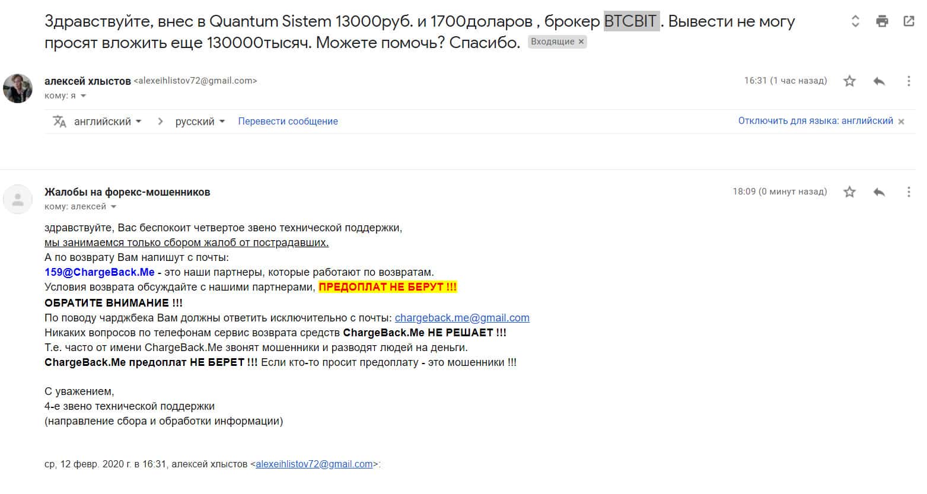Open the conversation in a new window
Screen dimensions: 927x494
coord(909,21)
